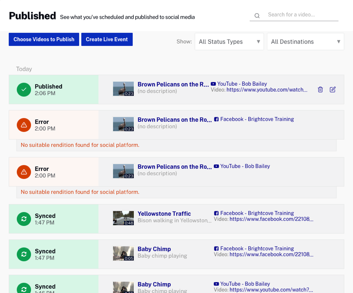Screen dimensions: 353x293
Task: Click the Error warning icon on YouTube row
Action: pyautogui.click(x=24, y=172)
